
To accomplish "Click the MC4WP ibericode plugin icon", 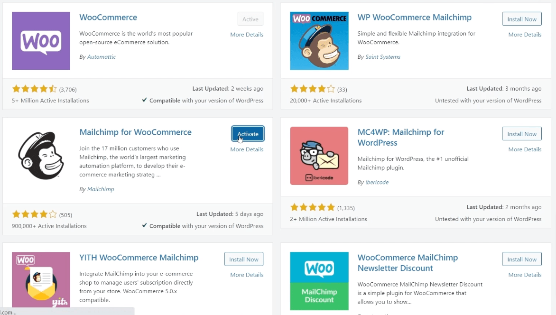I will 319,156.
